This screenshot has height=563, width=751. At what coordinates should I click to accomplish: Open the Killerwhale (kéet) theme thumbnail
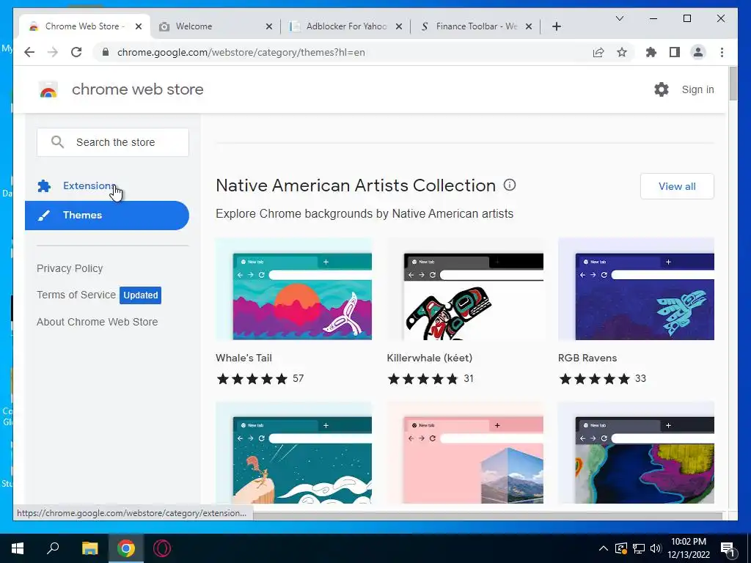click(465, 289)
